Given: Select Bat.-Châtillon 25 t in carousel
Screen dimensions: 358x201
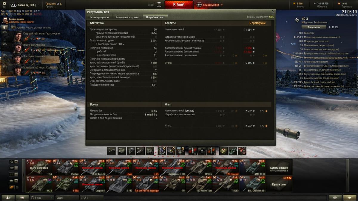Looking at the screenshot, I should (252, 184).
